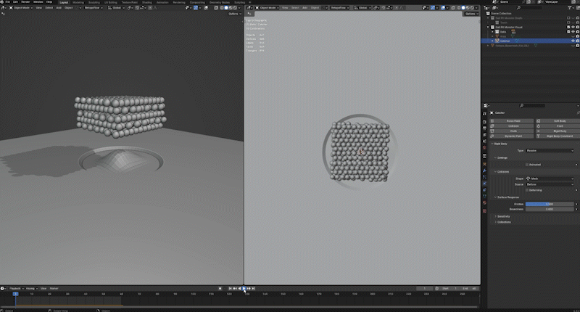Image resolution: width=580 pixels, height=312 pixels.
Task: Select the Catcher object in outliner
Action: pyautogui.click(x=505, y=41)
